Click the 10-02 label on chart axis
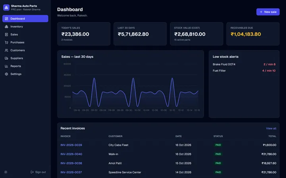Viewport: 286px width, 178px height. pos(137,110)
